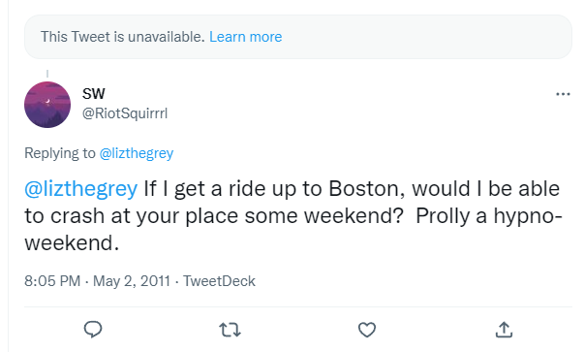Retweet this post using the arrows icon
Image resolution: width=584 pixels, height=352 pixels.
230,330
